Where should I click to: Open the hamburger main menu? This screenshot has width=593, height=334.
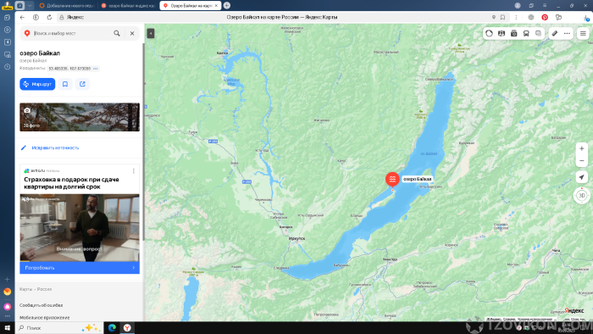point(583,33)
